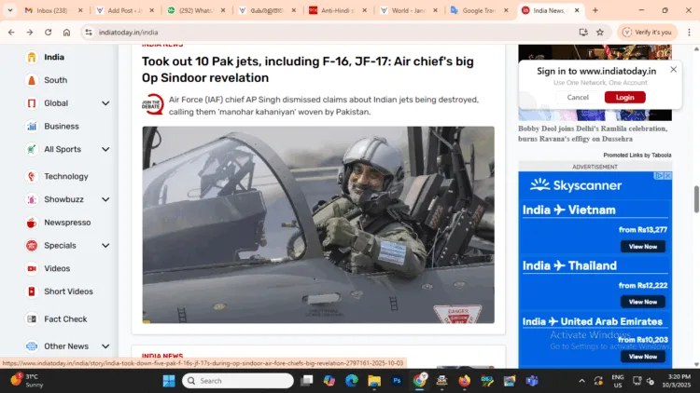The width and height of the screenshot is (700, 393).
Task: Click the Fact Check sidebar icon
Action: pos(32,319)
